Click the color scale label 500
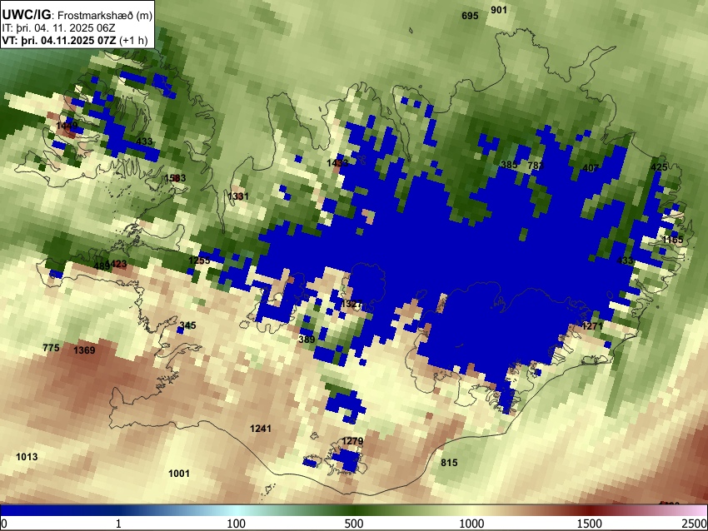The width and height of the screenshot is (708, 531). (354, 524)
